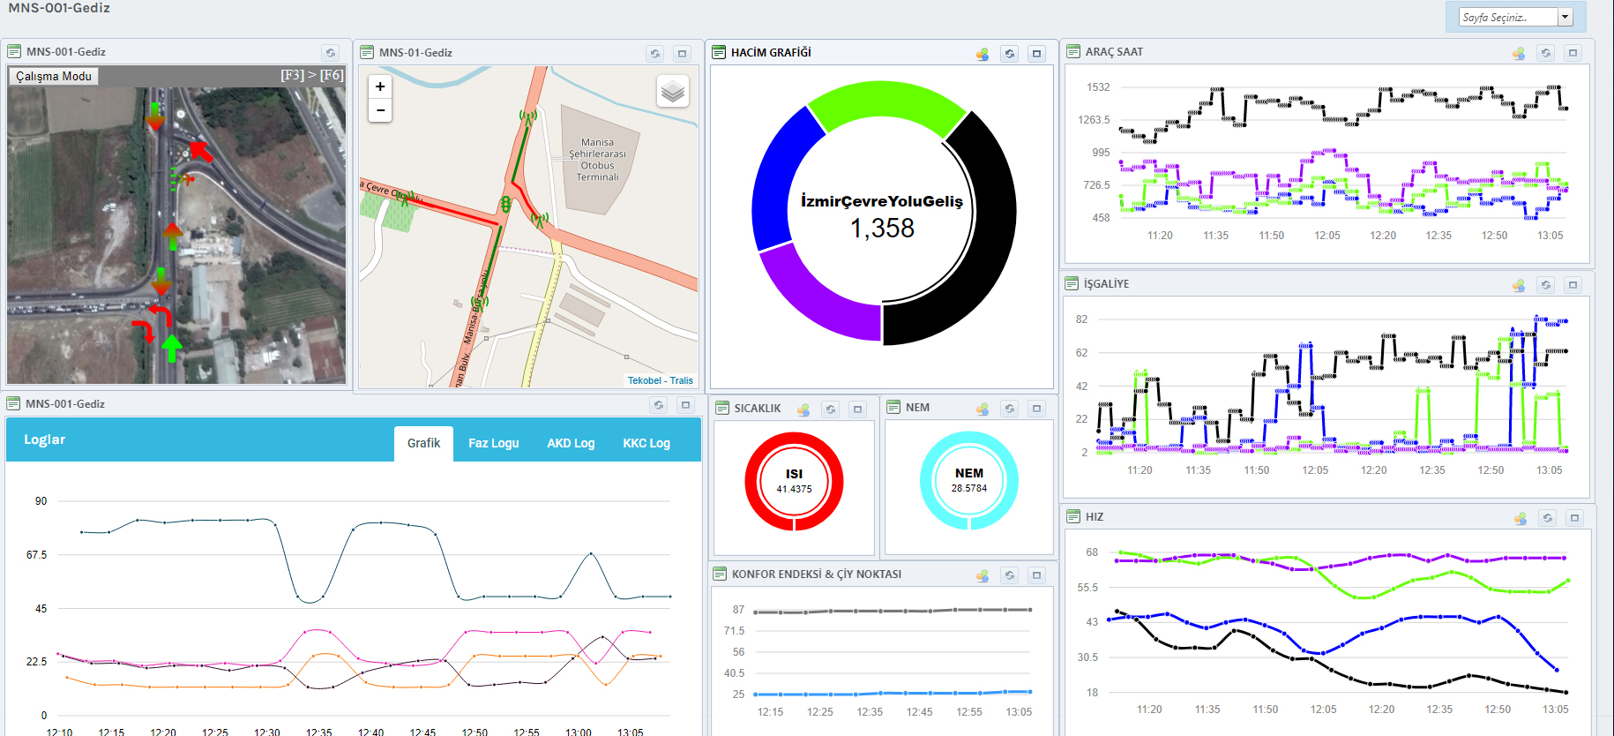Switch to the Faz Logu tab

tap(493, 443)
